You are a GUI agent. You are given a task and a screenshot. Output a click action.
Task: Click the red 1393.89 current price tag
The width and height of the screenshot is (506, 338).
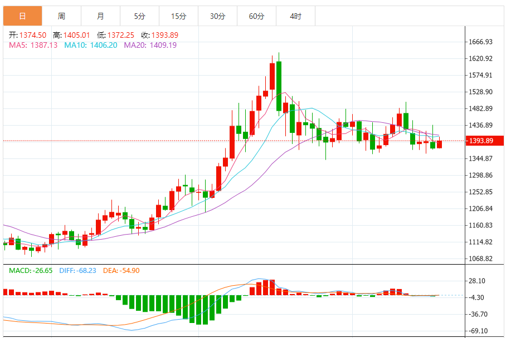pyautogui.click(x=484, y=141)
